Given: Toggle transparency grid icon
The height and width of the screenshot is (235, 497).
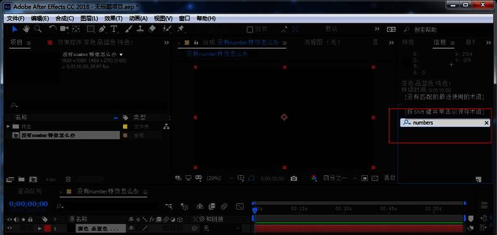Looking at the screenshot, I should click(375, 178).
